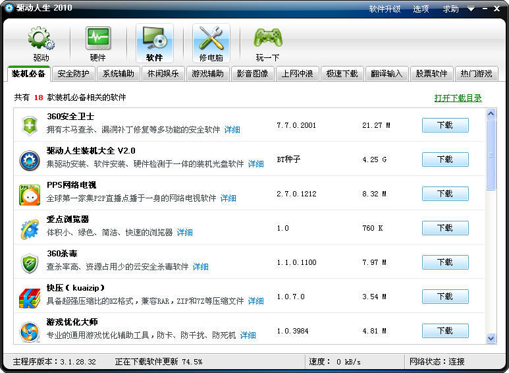Viewport: 509px width, 373px height.
Task: Expand the title bar dropdown arrow menu
Action: tap(471, 9)
